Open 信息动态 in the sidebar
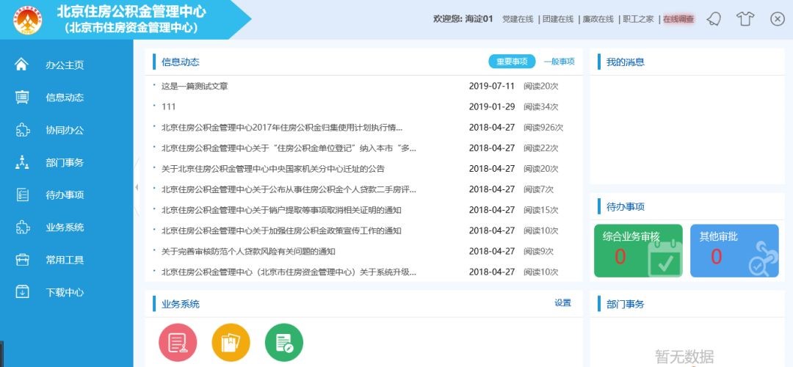Image resolution: width=793 pixels, height=367 pixels. click(65, 98)
